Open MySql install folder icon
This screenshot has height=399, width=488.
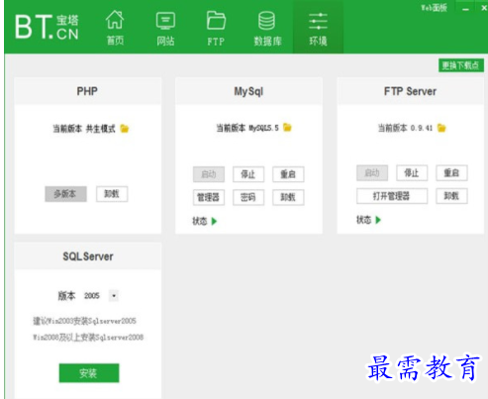coord(287,128)
